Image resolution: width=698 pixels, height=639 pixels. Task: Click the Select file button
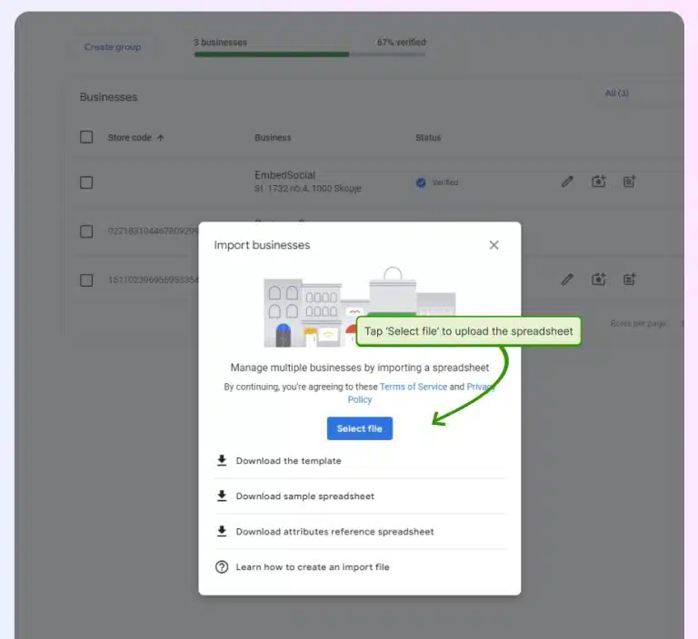click(x=360, y=428)
